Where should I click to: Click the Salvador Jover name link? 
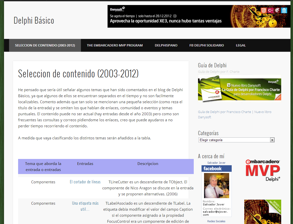tap(216, 163)
